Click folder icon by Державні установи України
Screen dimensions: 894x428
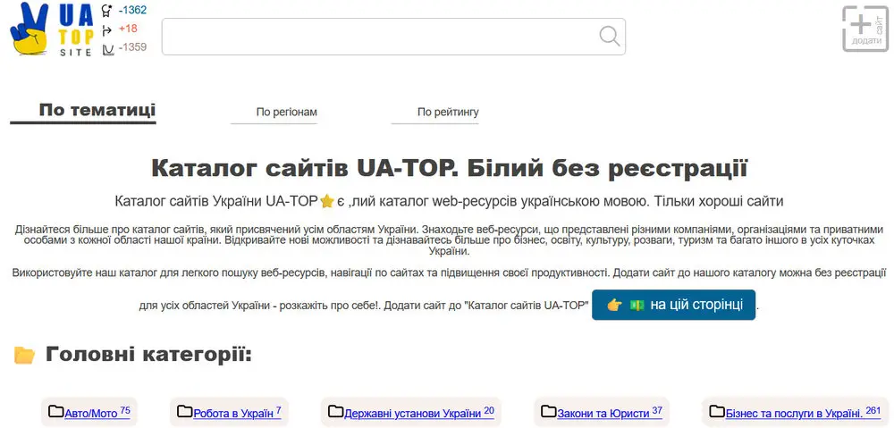[335, 412]
